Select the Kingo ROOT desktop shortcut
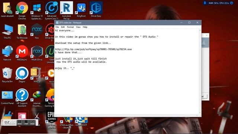The width and height of the screenshot is (238, 134). point(81,122)
